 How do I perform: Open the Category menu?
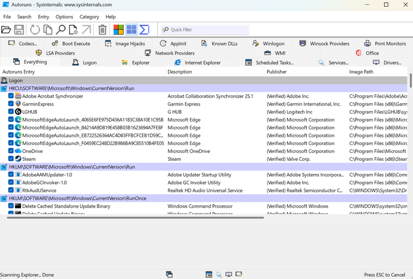pos(89,17)
